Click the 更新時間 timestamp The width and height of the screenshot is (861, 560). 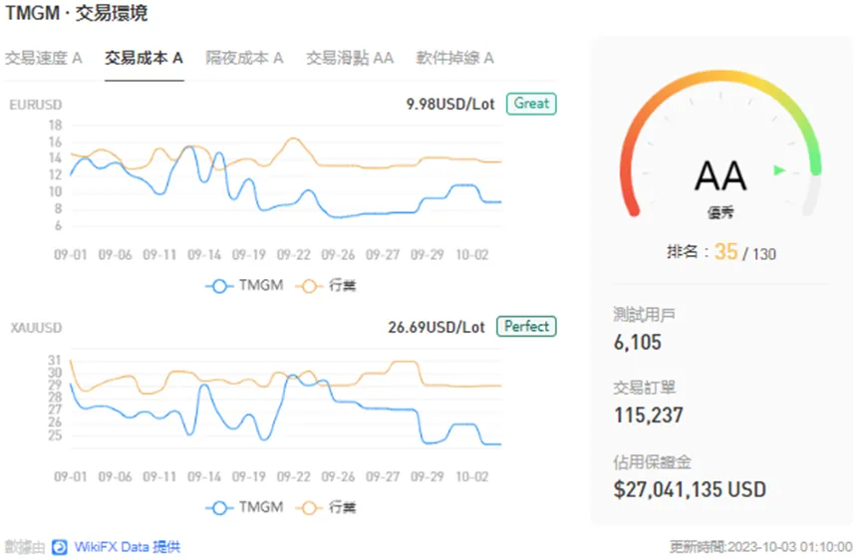(x=761, y=547)
